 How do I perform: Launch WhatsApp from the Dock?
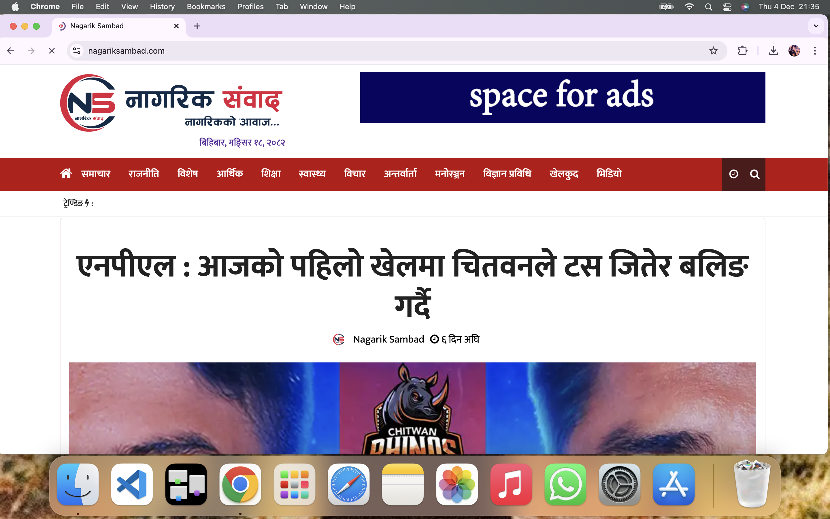click(x=565, y=485)
